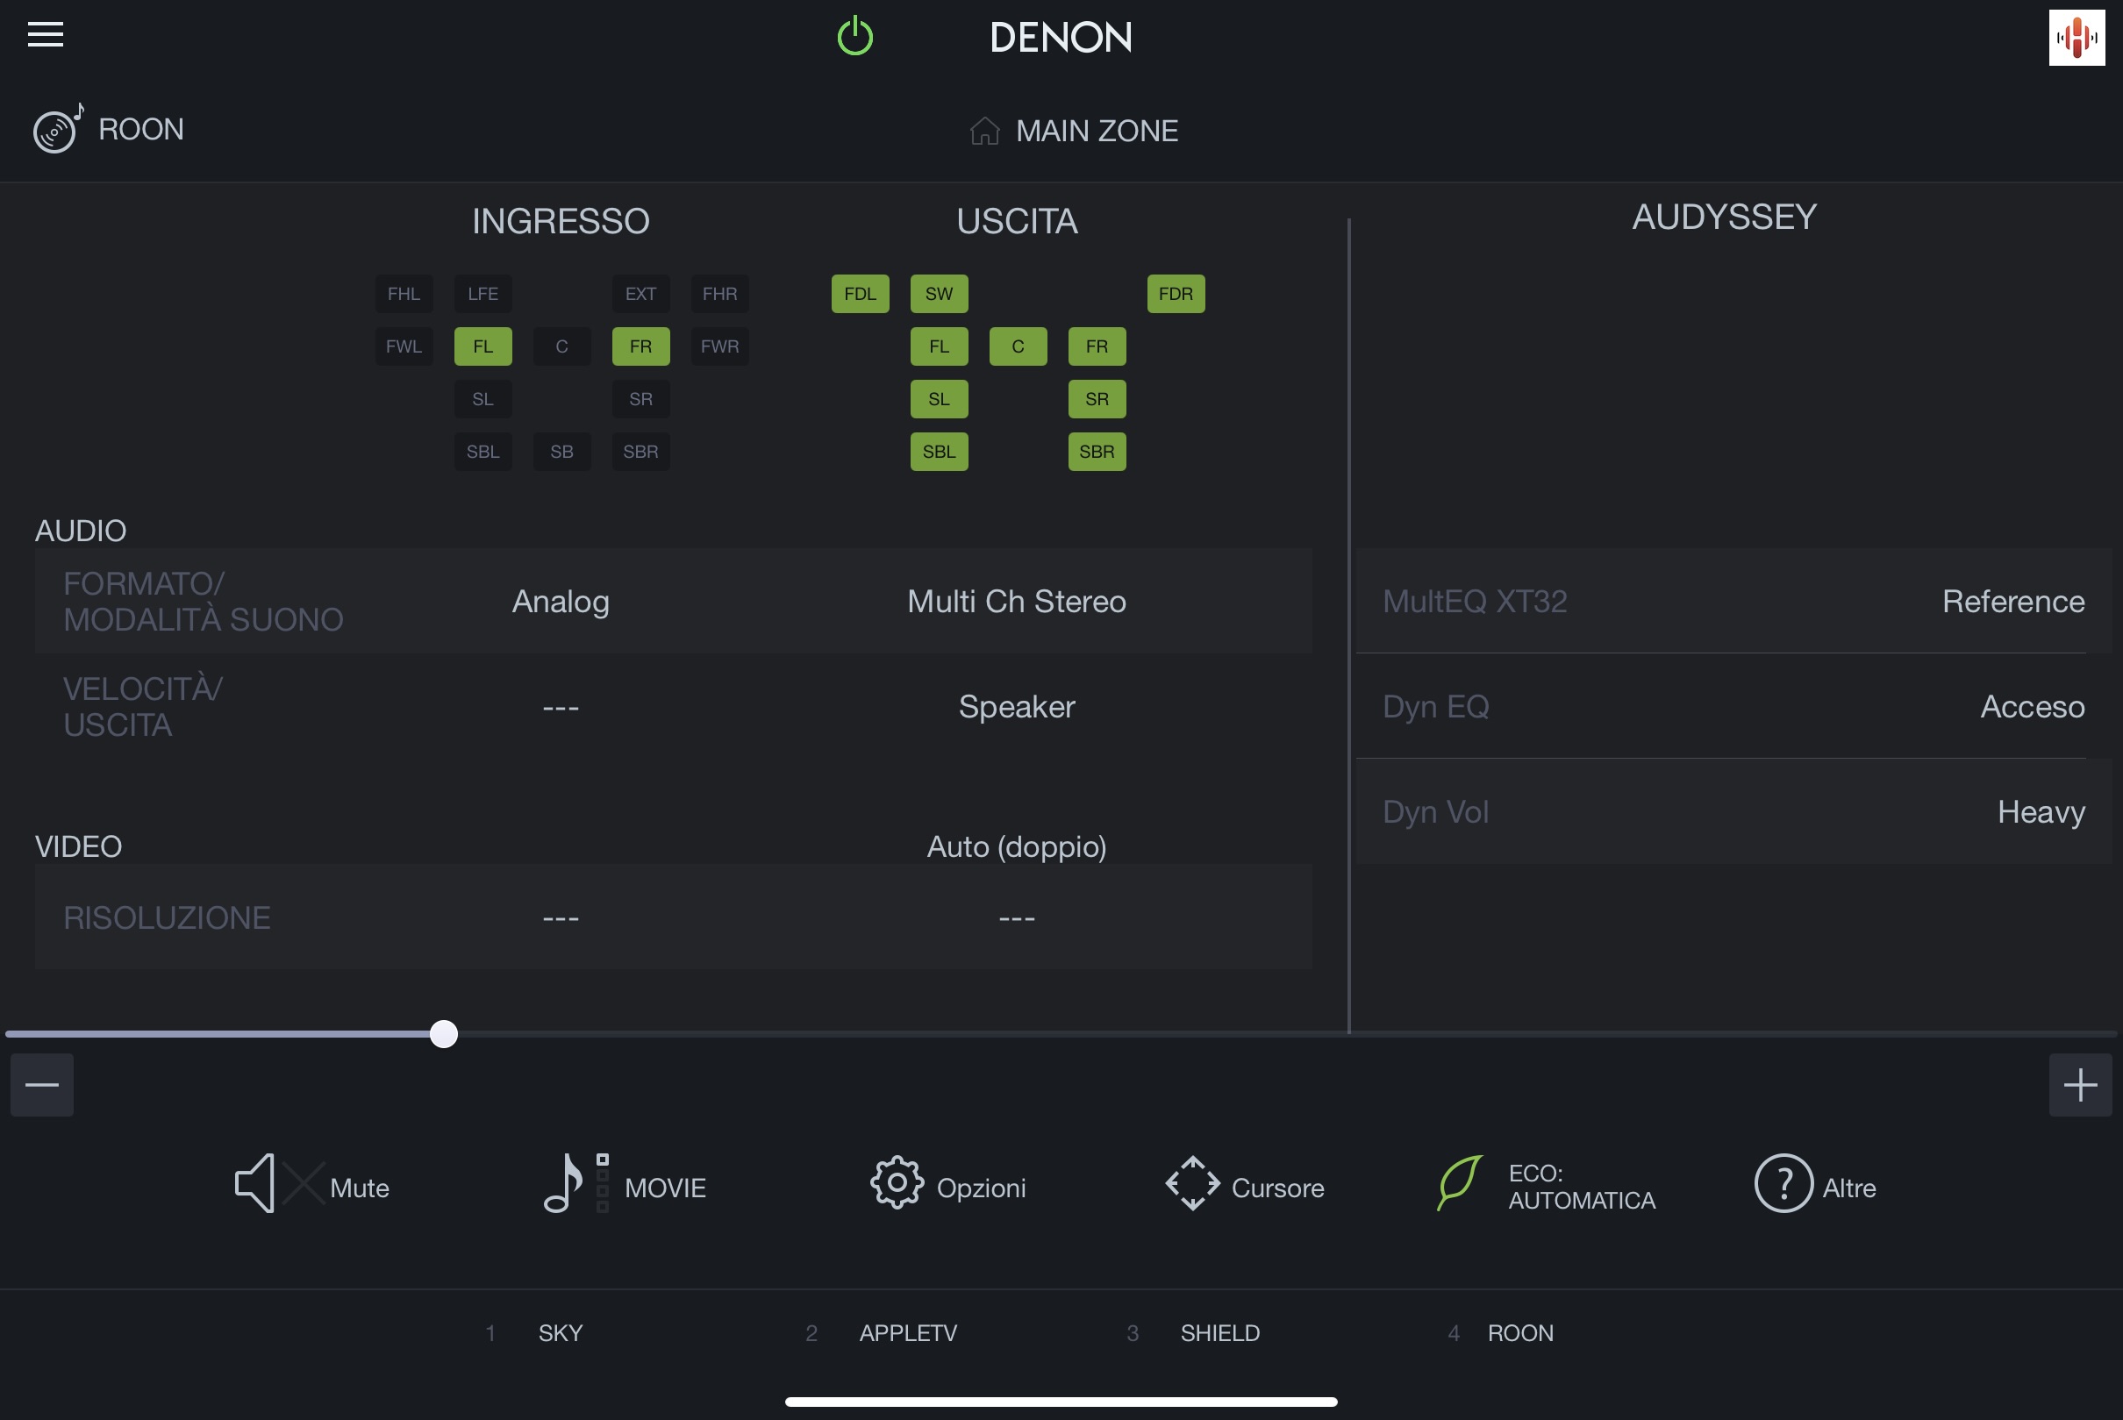Tap the MOVIE label
2123x1420 pixels.
pos(665,1188)
